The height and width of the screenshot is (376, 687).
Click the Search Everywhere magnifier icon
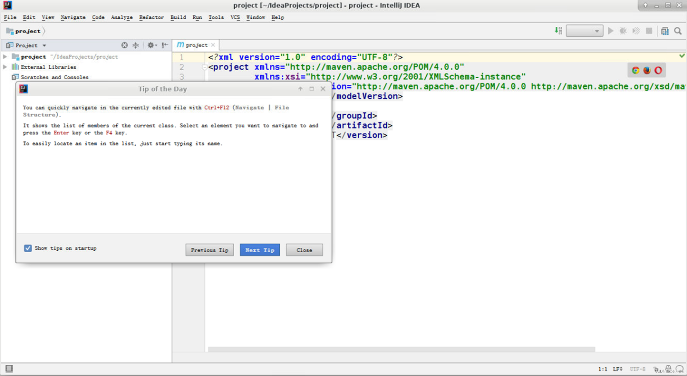point(678,31)
